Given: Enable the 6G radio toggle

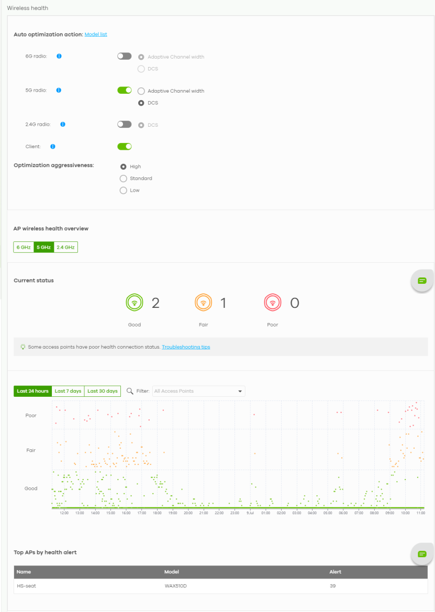Looking at the screenshot, I should pyautogui.click(x=124, y=56).
